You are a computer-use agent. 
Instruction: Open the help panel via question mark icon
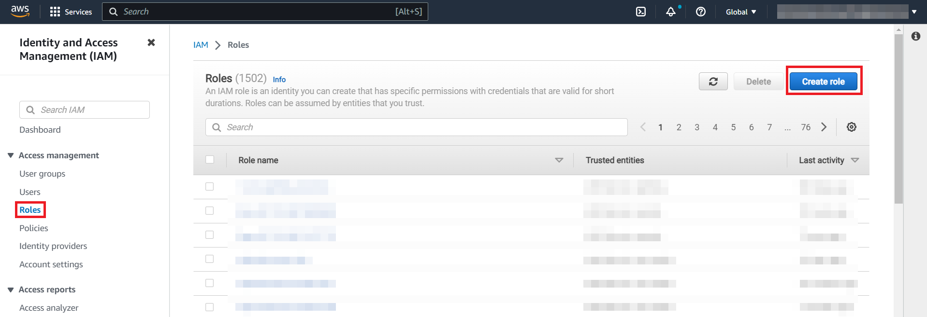pos(701,12)
